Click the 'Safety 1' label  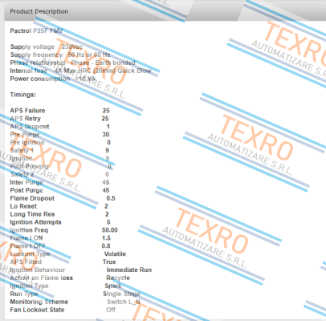point(22,151)
